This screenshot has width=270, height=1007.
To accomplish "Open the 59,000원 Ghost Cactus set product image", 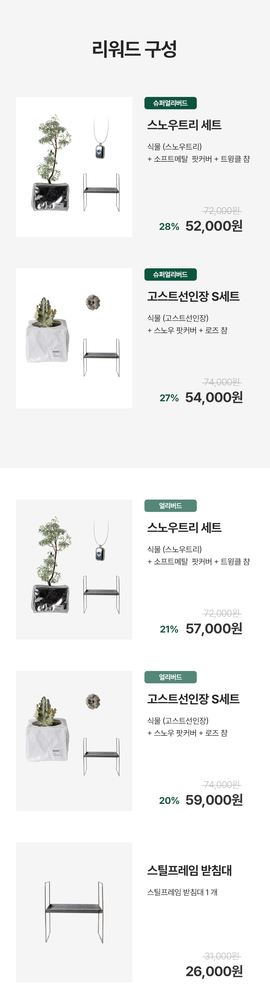I will point(74,741).
